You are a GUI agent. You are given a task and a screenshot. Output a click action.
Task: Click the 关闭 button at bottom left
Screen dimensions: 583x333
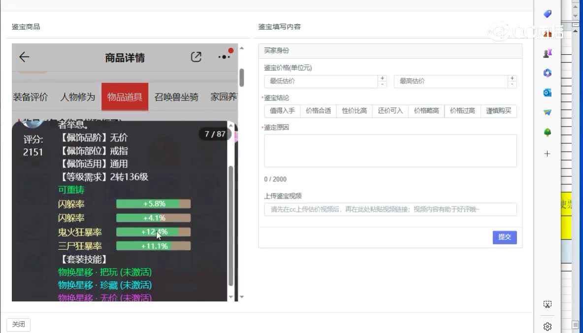pyautogui.click(x=19, y=324)
